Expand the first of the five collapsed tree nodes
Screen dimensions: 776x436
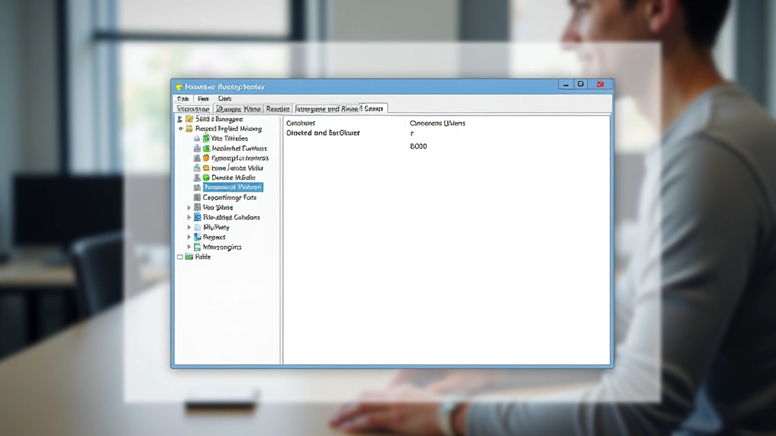click(189, 207)
